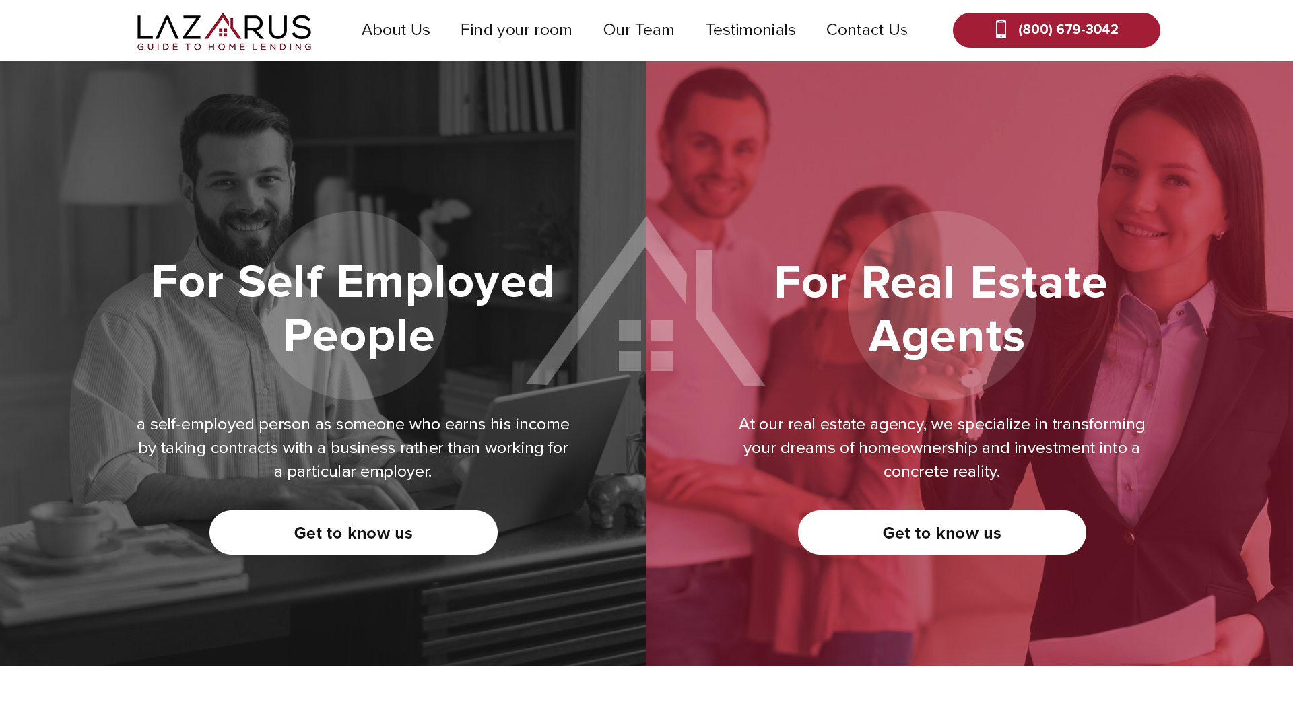Open the About Us menu item
Image resolution: width=1293 pixels, height=727 pixels.
click(x=395, y=30)
